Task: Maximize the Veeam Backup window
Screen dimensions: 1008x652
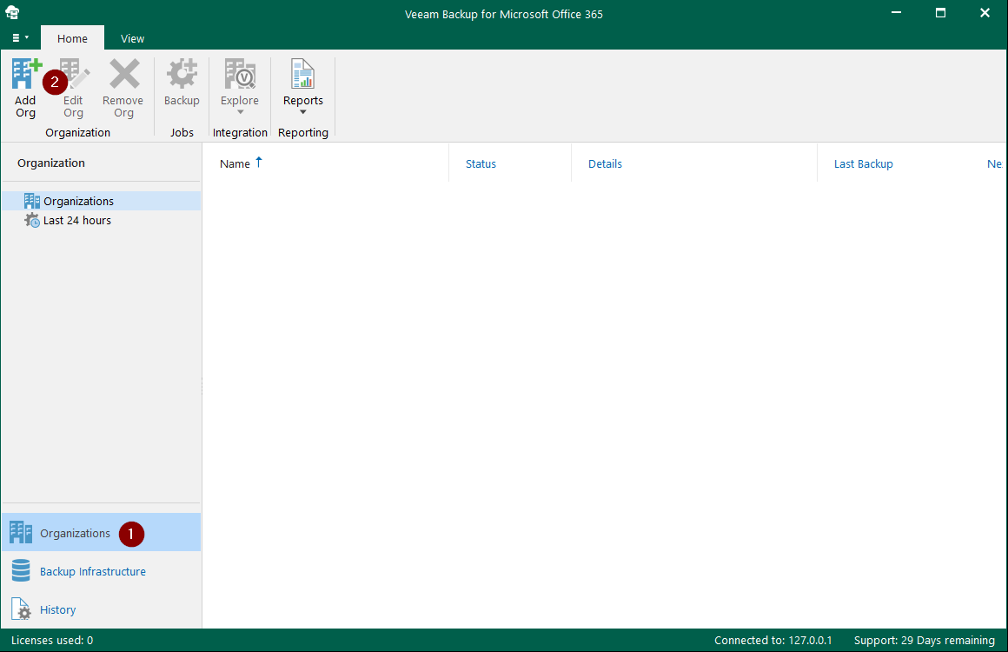Action: pos(940,12)
